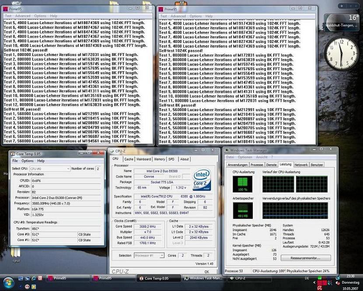Image resolution: width=363 pixels, height=291 pixels.
Task: Open Options menu in right Prime95 window
Action: click(x=195, y=16)
